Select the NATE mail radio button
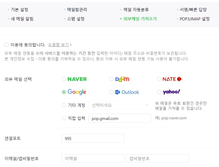Image resolution: width=219 pixels, height=167 pixels. coord(159,79)
